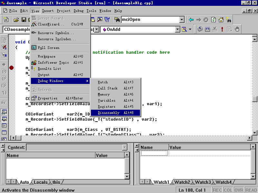This screenshot has height=193, width=258.
Task: Click the Value column header in Watch panel
Action: point(209,147)
